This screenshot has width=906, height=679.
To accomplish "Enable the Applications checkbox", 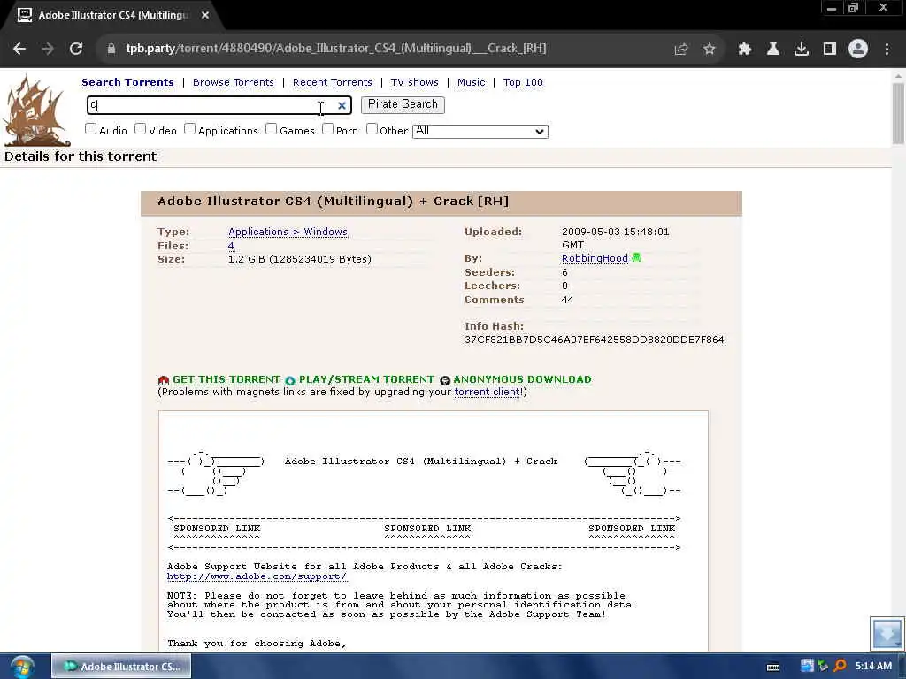I will pos(190,129).
